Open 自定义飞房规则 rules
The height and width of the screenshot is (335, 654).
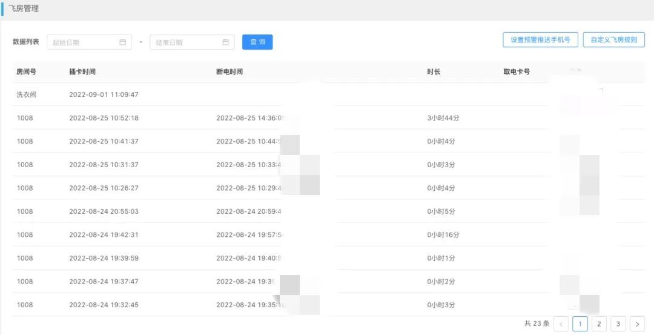point(613,40)
